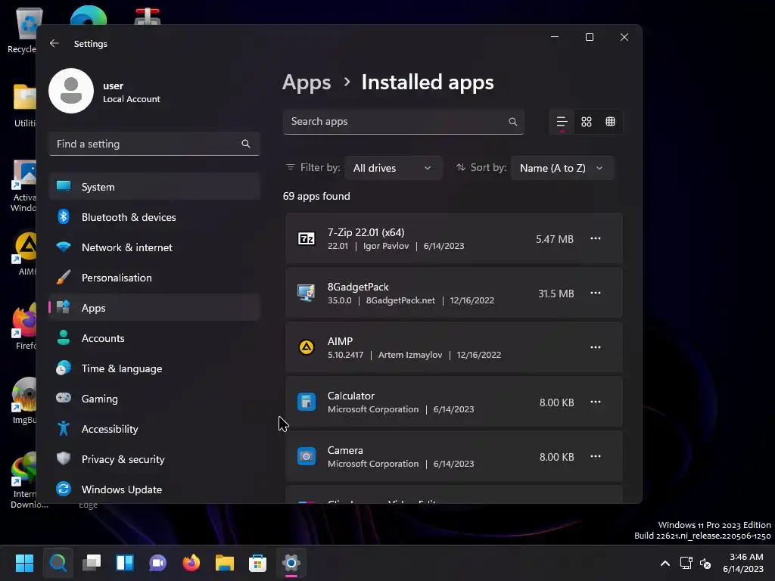Open File Explorer from the taskbar
This screenshot has height=581, width=775.
click(x=224, y=563)
